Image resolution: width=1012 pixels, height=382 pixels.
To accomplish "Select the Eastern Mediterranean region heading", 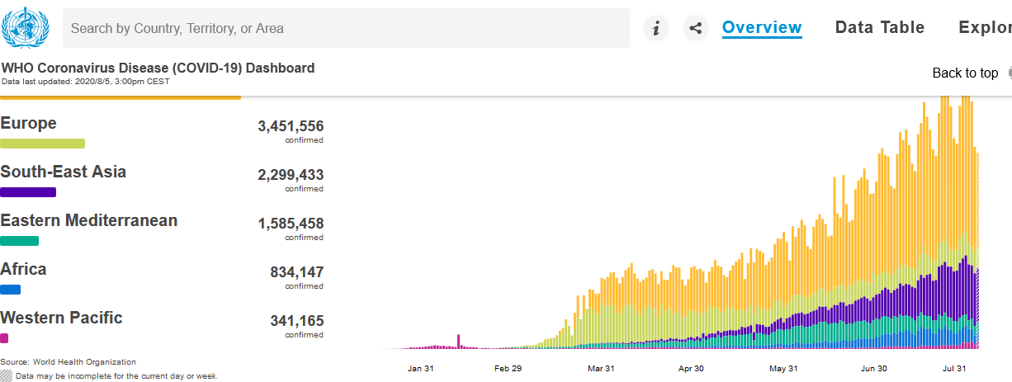I will click(x=89, y=220).
